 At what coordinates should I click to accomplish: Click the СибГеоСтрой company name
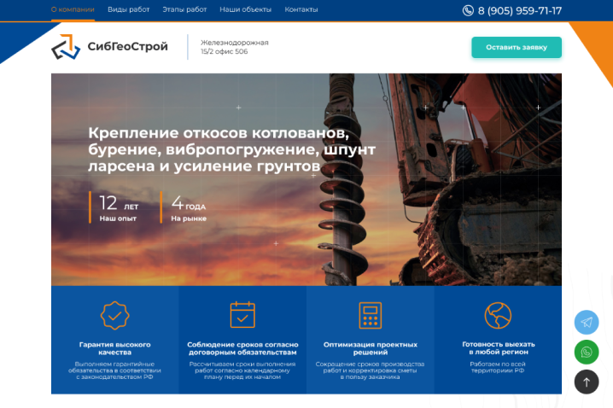coord(127,46)
